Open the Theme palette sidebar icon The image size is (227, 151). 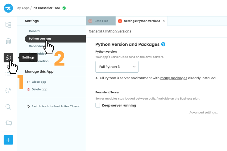click(x=8, y=90)
